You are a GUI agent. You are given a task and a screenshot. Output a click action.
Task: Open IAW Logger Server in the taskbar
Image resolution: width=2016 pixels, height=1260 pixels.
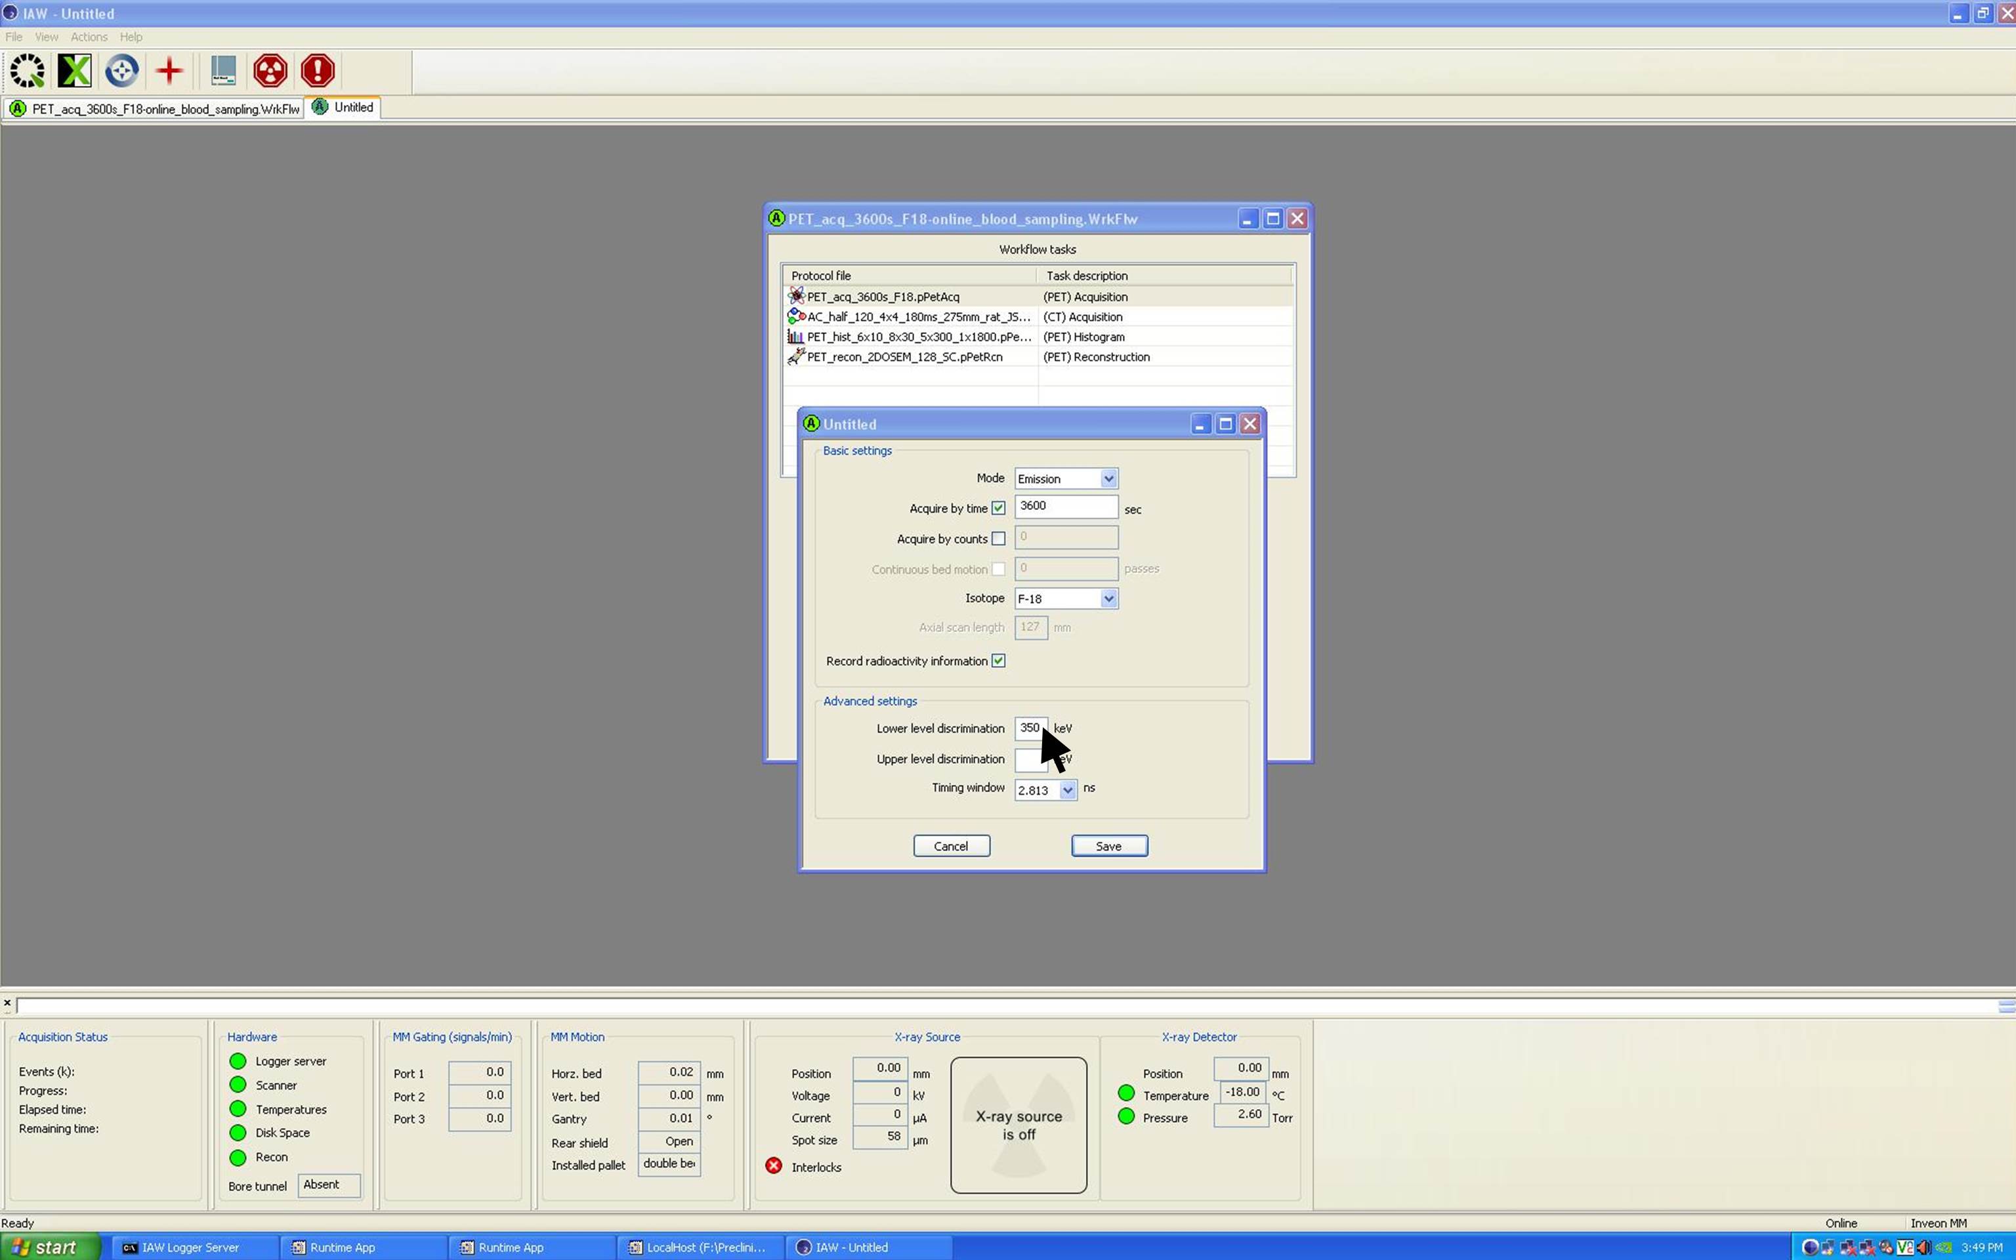[190, 1248]
